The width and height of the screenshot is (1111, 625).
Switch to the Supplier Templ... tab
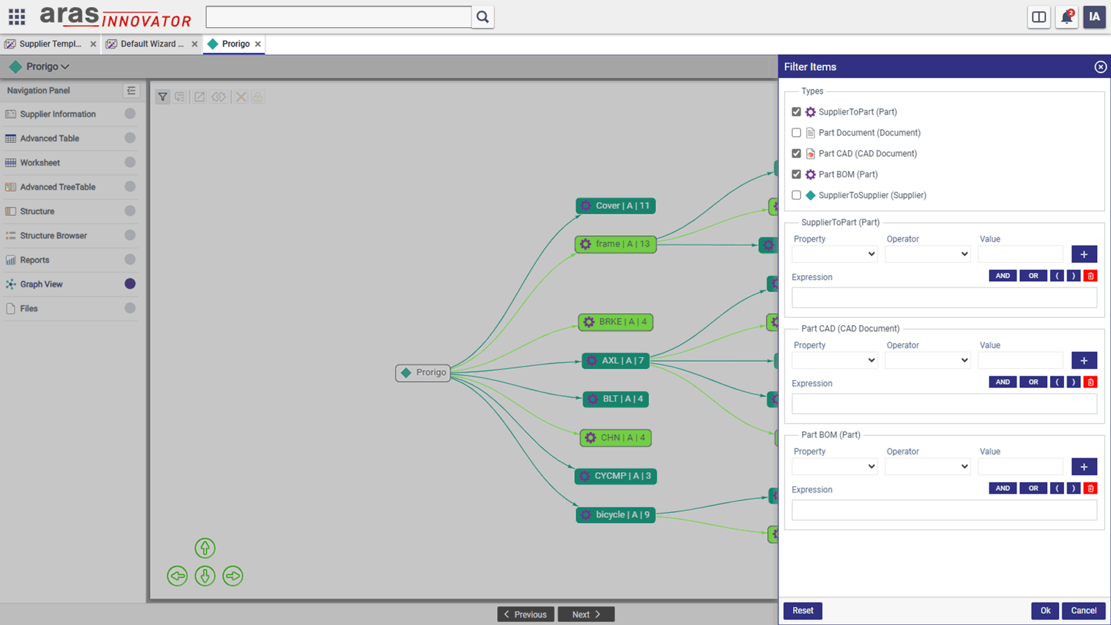point(50,44)
